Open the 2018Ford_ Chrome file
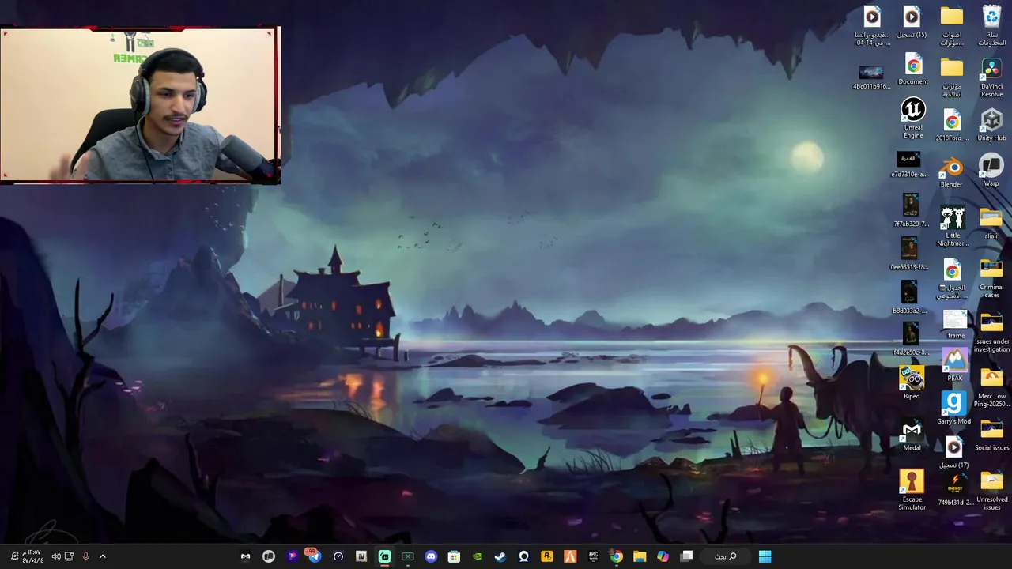 952,126
